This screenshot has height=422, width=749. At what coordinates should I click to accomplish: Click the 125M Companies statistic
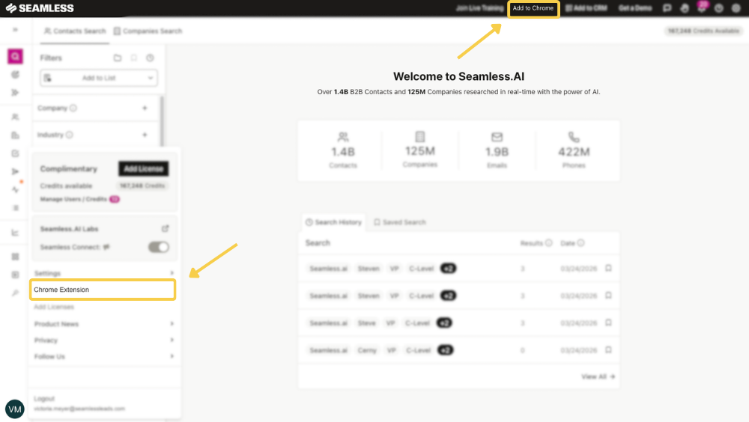click(420, 150)
